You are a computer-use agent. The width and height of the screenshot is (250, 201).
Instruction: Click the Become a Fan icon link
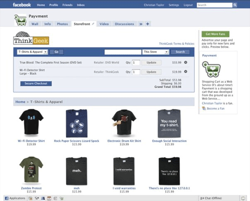click(x=204, y=108)
